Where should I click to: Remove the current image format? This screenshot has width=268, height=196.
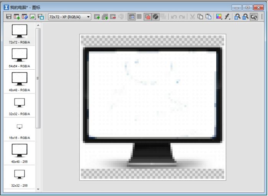(113, 16)
